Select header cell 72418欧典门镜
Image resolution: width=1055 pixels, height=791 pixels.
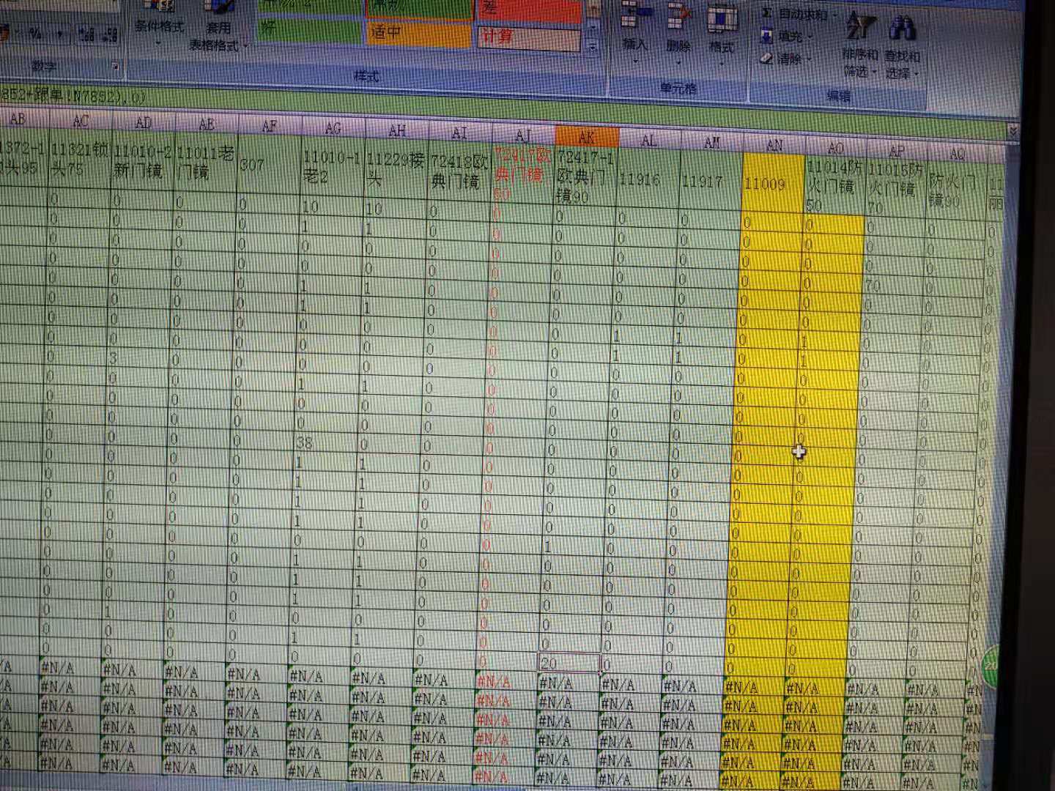tap(459, 172)
